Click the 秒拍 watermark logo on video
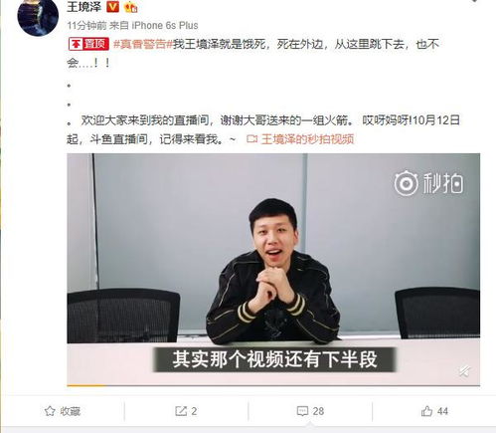Image resolution: width=496 pixels, height=433 pixels. point(428,183)
